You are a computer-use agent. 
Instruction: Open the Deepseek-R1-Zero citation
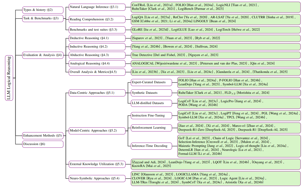tap(194, 130)
